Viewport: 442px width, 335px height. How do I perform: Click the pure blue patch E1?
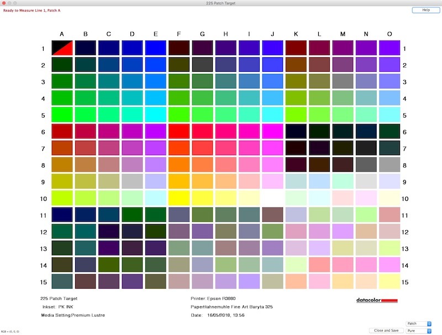155,49
